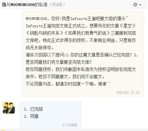This screenshot has width=148, height=131.
Task: Click the message count 共2条
Action: point(57,5)
